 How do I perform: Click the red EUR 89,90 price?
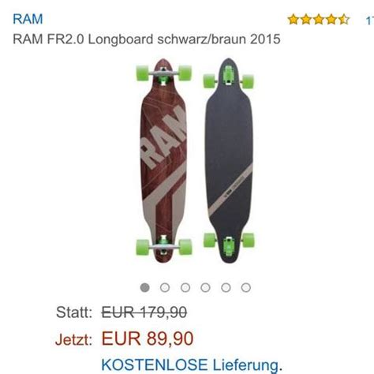[x=148, y=338]
